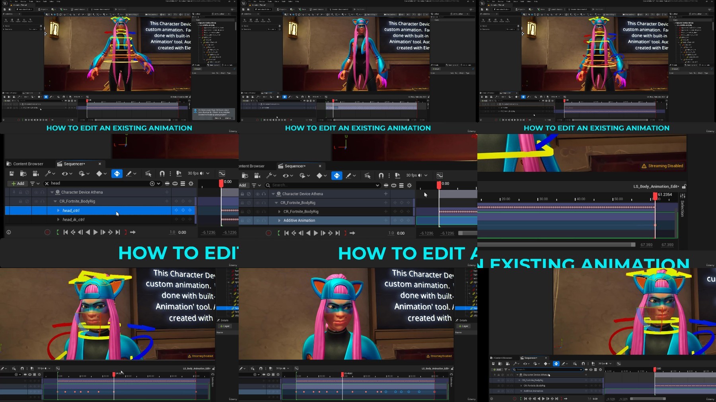
Task: Open wrench Actions menu in head-filtered Sequencer
Action: (x=50, y=173)
